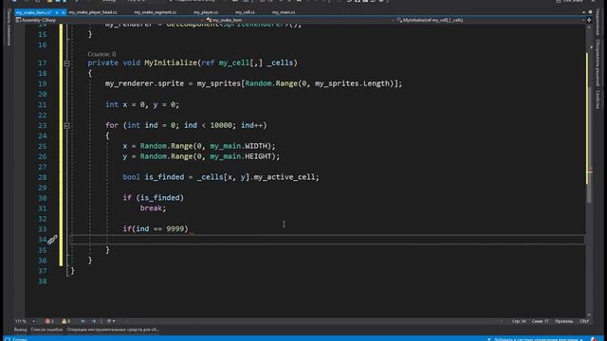607x341 pixels.
Task: Open the MyInitialize member dropdown
Action: (491, 20)
